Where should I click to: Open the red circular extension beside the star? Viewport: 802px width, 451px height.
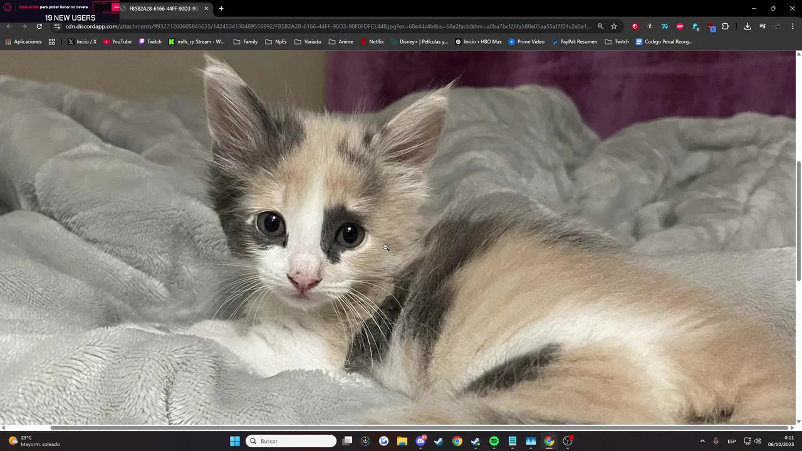point(635,26)
